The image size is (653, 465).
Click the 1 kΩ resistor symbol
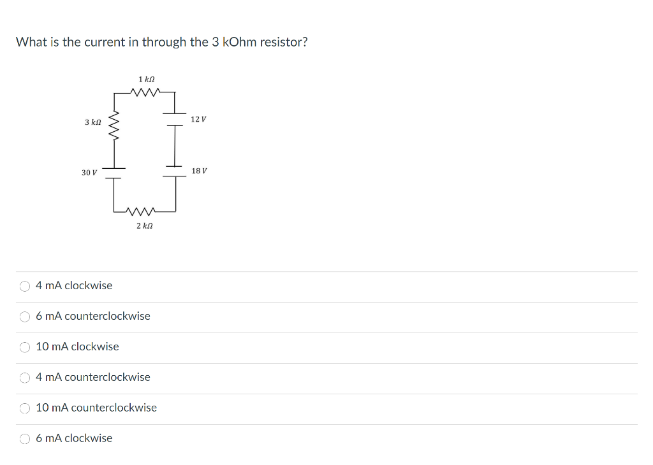click(x=145, y=92)
